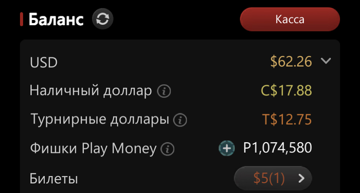Click the right arrow in the tickets pill
360x193 pixels.
click(301, 178)
